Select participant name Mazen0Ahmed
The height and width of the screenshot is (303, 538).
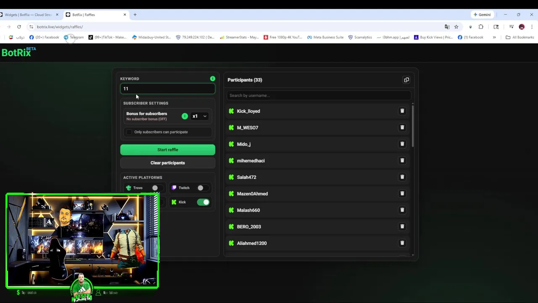coord(252,194)
